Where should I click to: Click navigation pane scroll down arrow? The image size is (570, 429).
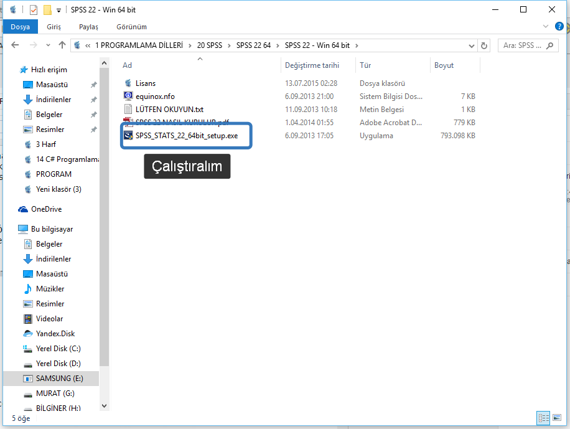[105, 406]
